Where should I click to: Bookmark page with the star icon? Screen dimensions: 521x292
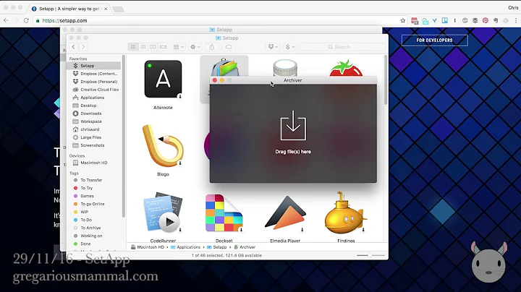(x=403, y=20)
